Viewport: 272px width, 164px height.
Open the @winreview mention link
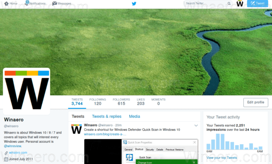click(x=13, y=146)
